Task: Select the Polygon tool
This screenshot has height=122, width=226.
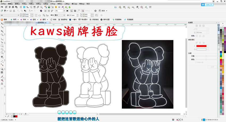Action: click(x=2, y=53)
